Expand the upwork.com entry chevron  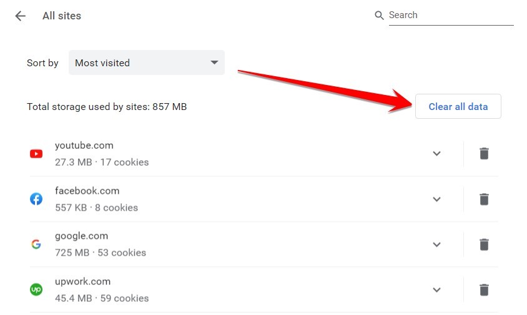click(436, 290)
